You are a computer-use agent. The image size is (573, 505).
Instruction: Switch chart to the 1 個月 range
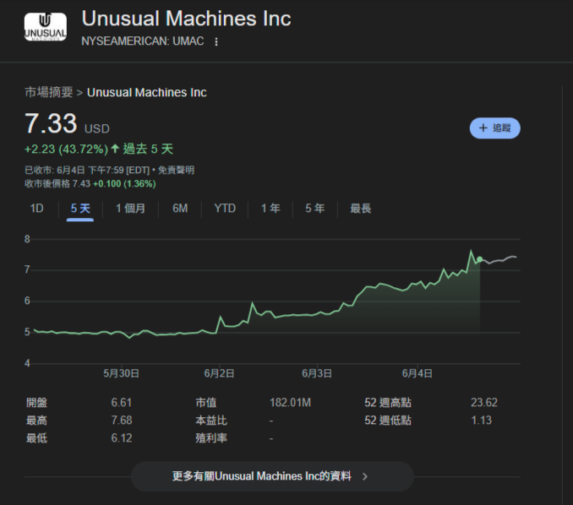pos(130,209)
